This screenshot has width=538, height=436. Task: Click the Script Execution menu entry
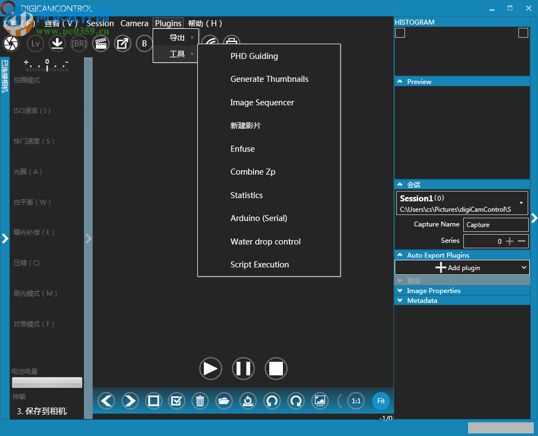[259, 265]
